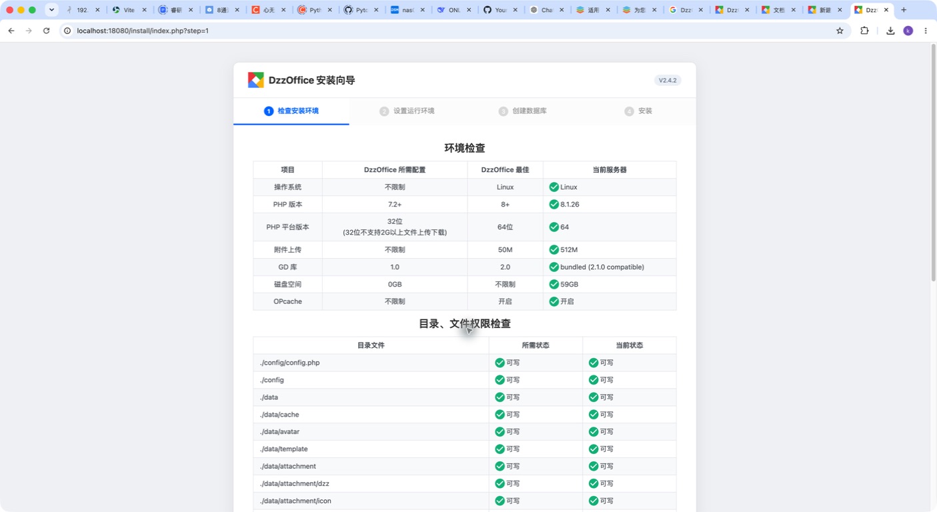Click current-status check for ./config/config.php

(594, 363)
